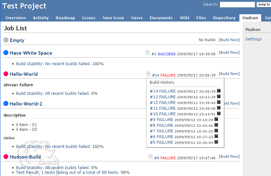Image resolution: width=271 pixels, height=176 pixels.
Task: Click Build Now for Hello-World-2
Action: pyautogui.click(x=232, y=103)
